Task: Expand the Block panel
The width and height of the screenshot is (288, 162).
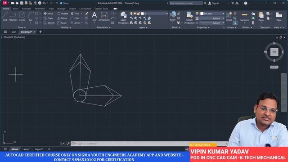Action: pos(176,27)
